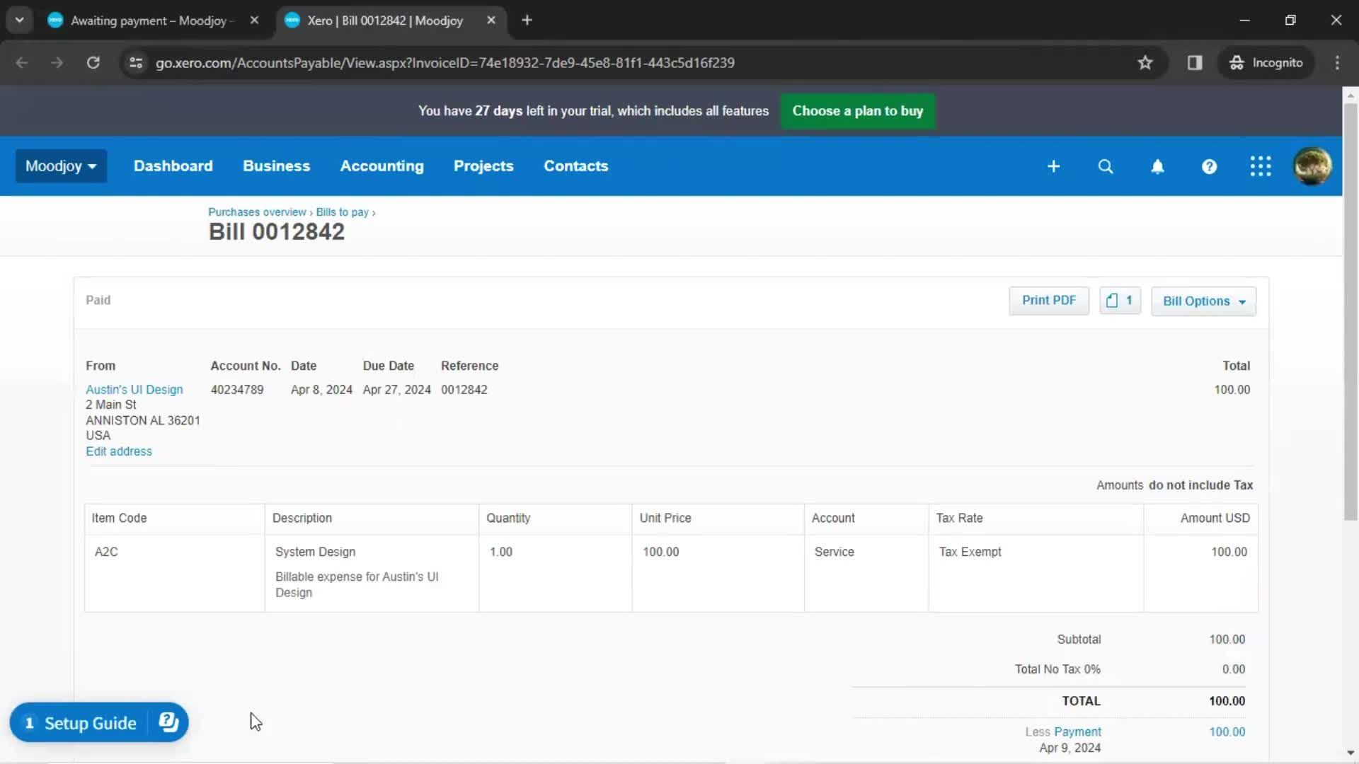Go forward in browser history

tap(57, 63)
